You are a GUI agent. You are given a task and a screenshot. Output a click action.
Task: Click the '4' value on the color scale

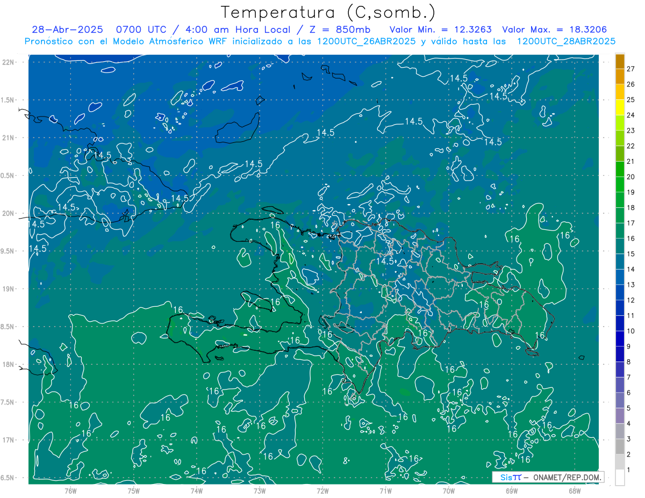coord(629,424)
